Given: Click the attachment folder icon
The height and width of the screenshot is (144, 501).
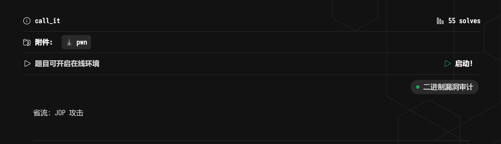Looking at the screenshot, I should [27, 42].
